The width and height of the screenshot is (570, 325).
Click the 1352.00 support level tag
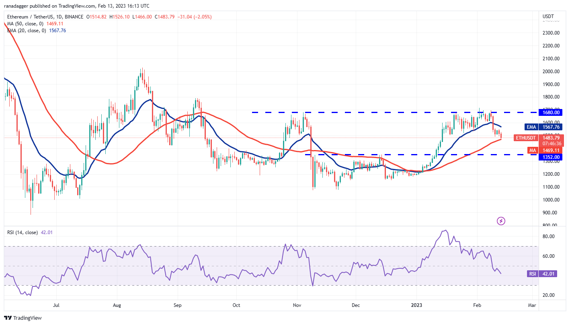551,156
